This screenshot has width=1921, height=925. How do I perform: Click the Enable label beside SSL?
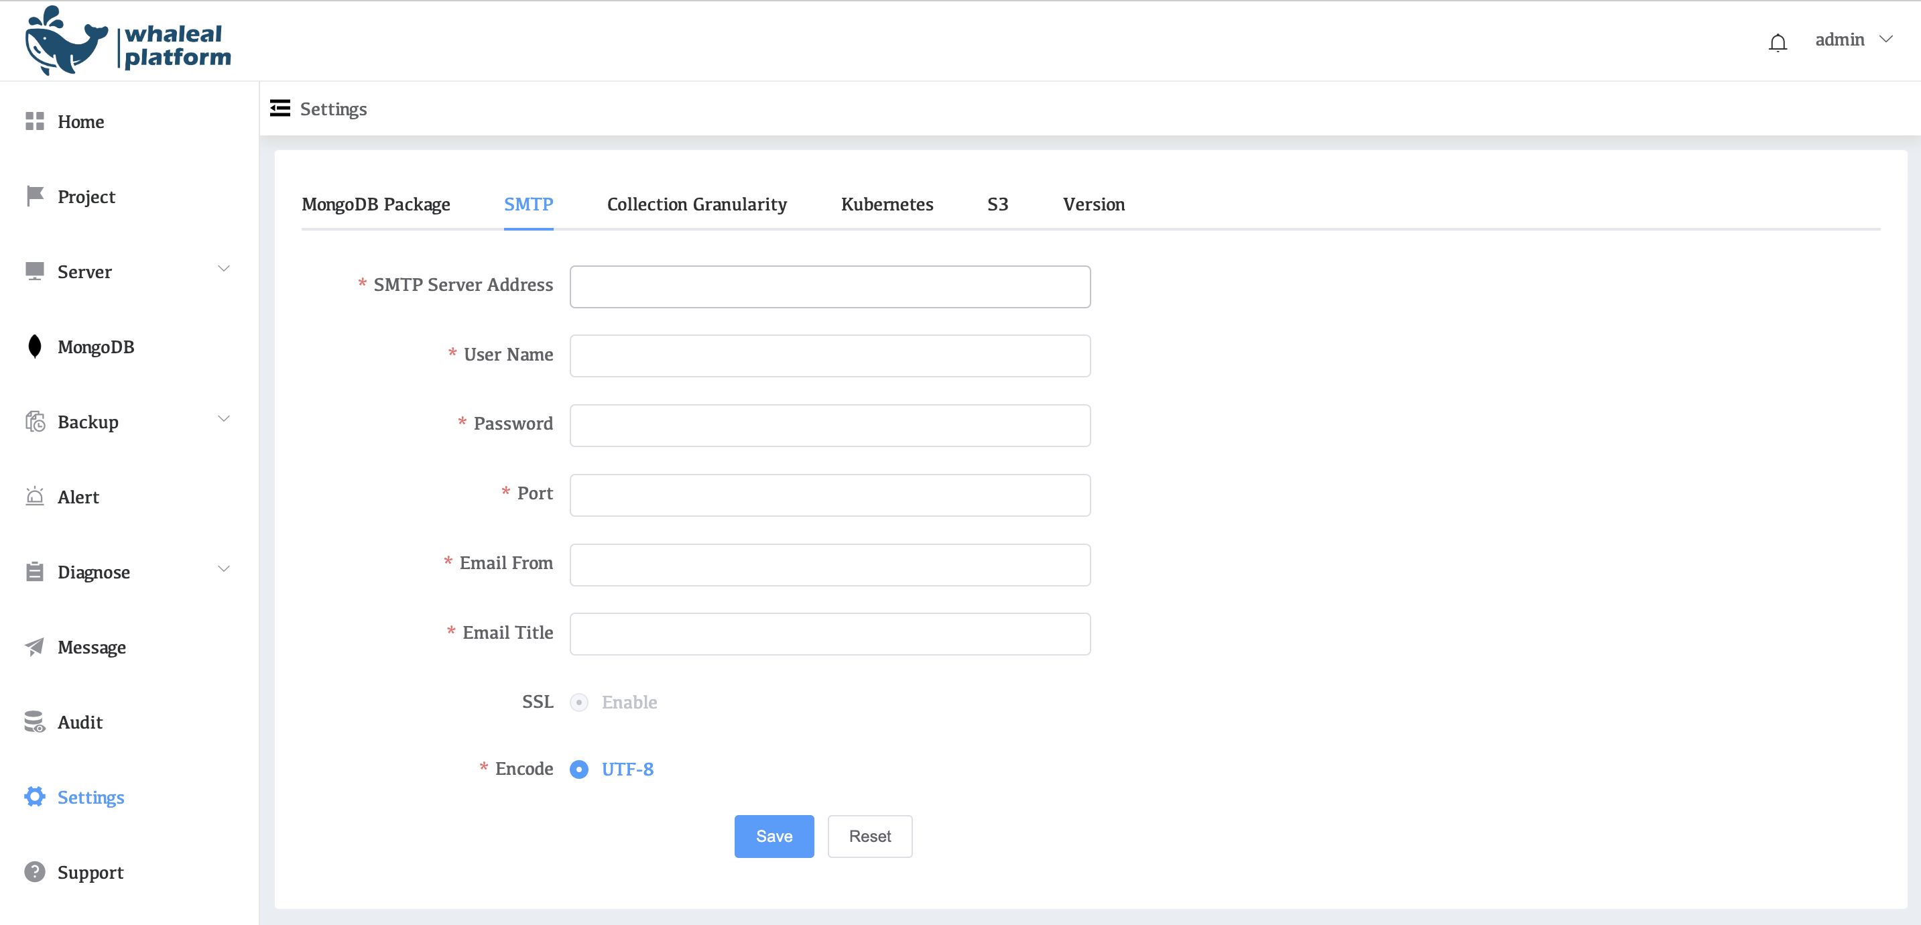[x=629, y=702]
